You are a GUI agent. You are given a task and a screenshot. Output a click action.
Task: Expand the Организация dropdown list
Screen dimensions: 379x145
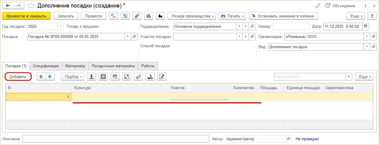point(367,36)
